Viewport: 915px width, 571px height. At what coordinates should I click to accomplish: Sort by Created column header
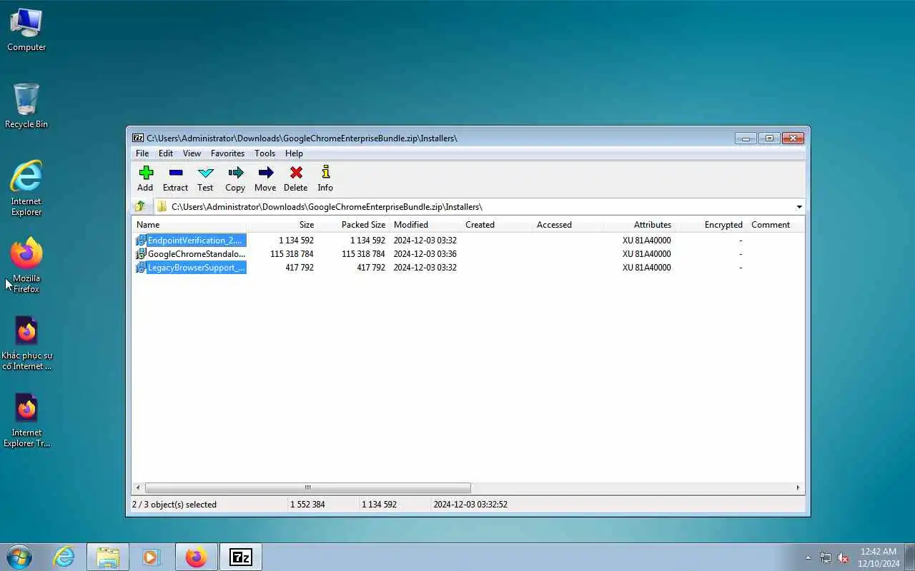click(x=497, y=225)
